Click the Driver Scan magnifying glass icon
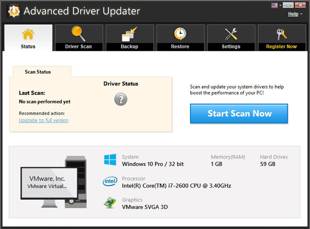Image resolution: width=310 pixels, height=229 pixels. tap(78, 34)
